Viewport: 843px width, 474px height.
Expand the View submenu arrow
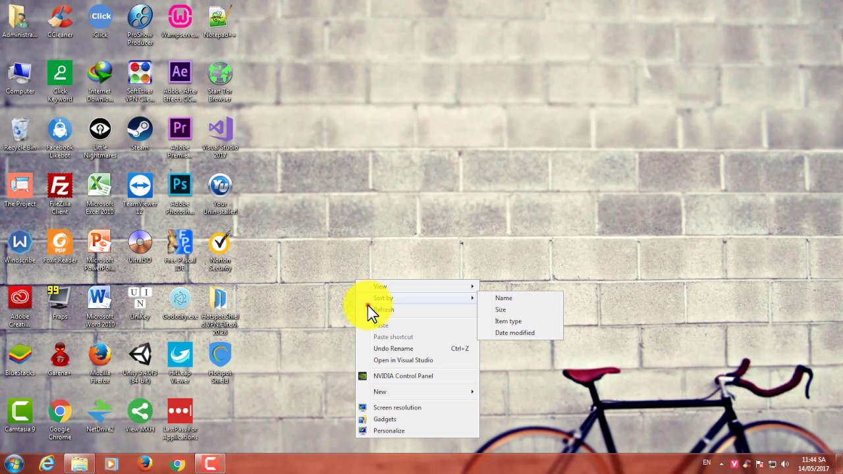[472, 286]
